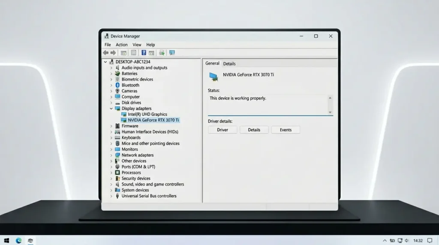
Task: Expand the System devices category
Action: 111,190
